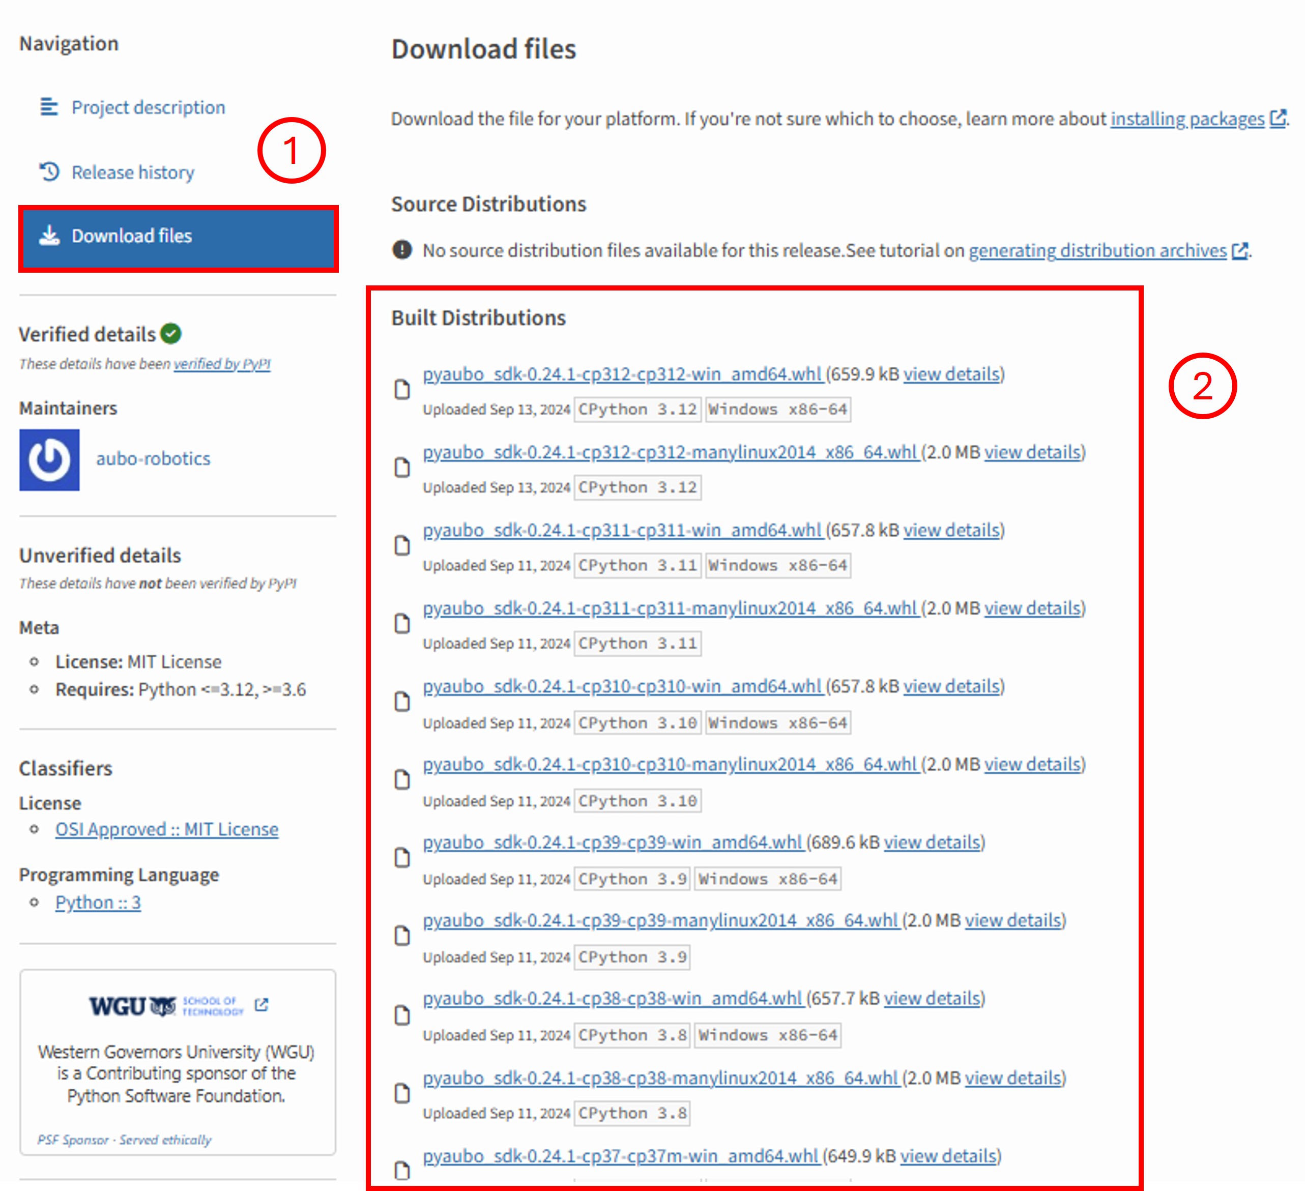Screen dimensions: 1305x1191
Task: Download cp311 win_amd64 wheel file
Action: click(x=623, y=530)
